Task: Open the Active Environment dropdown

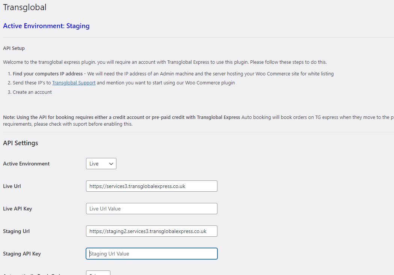Action: (x=101, y=164)
